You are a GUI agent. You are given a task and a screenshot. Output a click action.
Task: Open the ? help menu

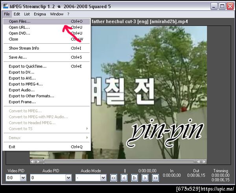tap(68, 14)
